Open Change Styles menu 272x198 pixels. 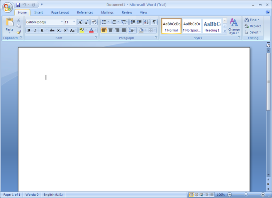pyautogui.click(x=234, y=26)
